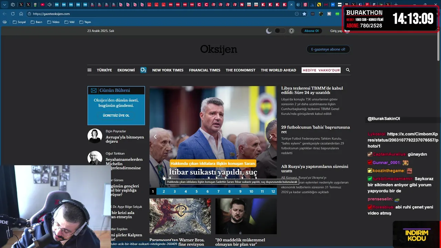The width and height of the screenshot is (441, 248).
Task: Reload the page
Action: (13, 14)
